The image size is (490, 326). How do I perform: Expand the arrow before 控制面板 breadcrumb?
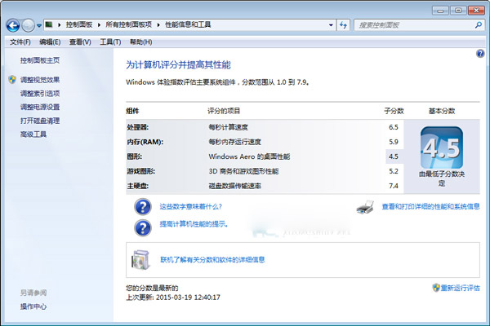click(60, 24)
